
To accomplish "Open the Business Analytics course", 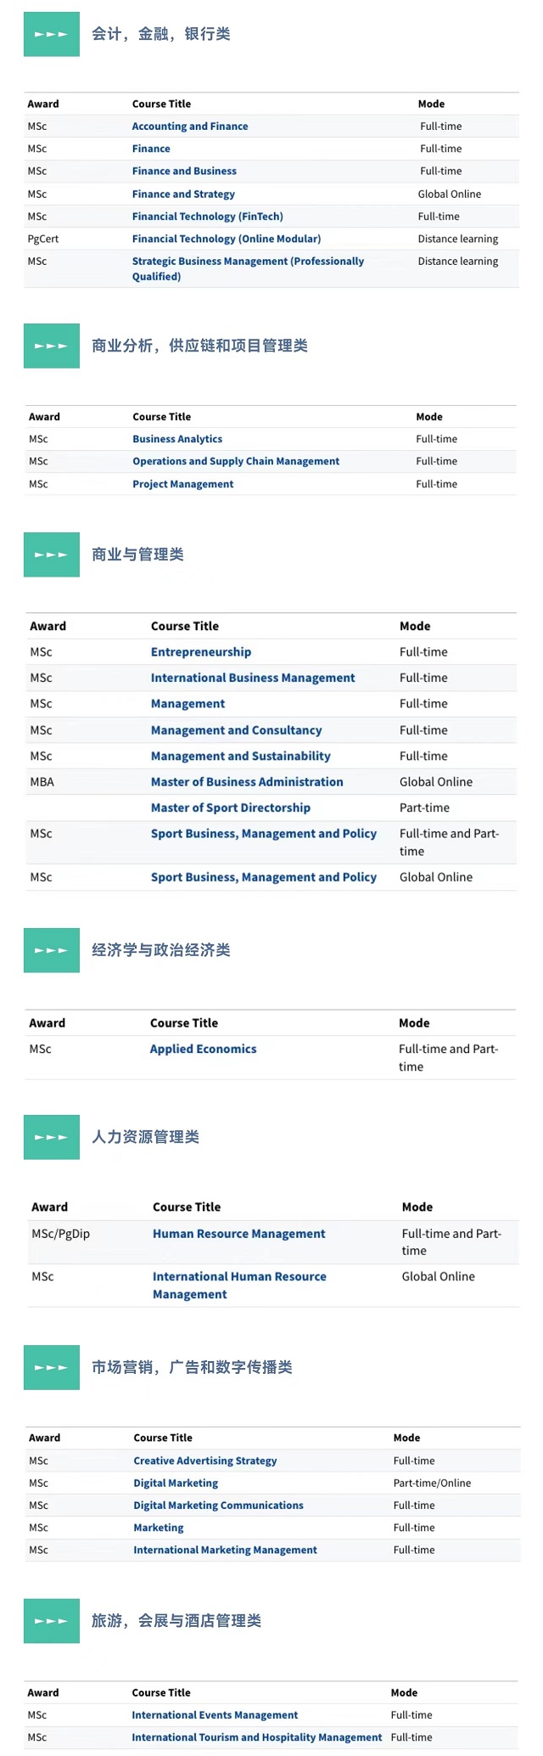I will tap(177, 439).
